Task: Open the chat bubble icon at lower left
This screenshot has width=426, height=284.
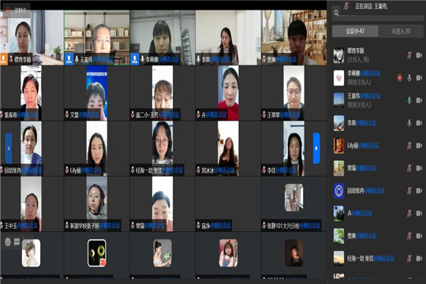Action: (x=17, y=241)
